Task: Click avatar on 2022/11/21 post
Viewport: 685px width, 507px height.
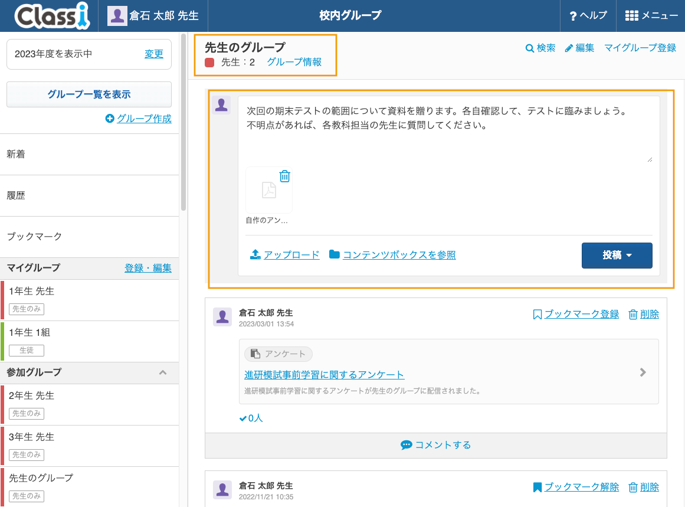Action: 222,489
